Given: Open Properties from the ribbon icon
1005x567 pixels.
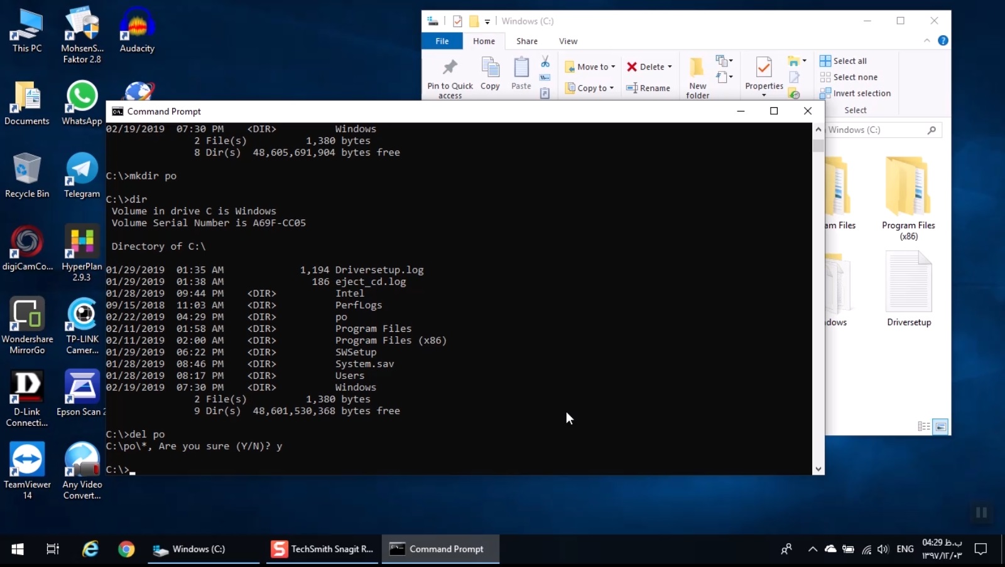Looking at the screenshot, I should point(763,69).
